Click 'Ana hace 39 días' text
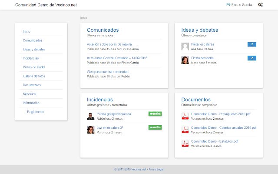This screenshot has width=278, height=174. 202,49
